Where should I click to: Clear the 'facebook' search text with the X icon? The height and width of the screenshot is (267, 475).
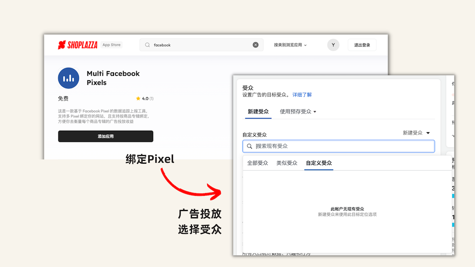tap(256, 45)
